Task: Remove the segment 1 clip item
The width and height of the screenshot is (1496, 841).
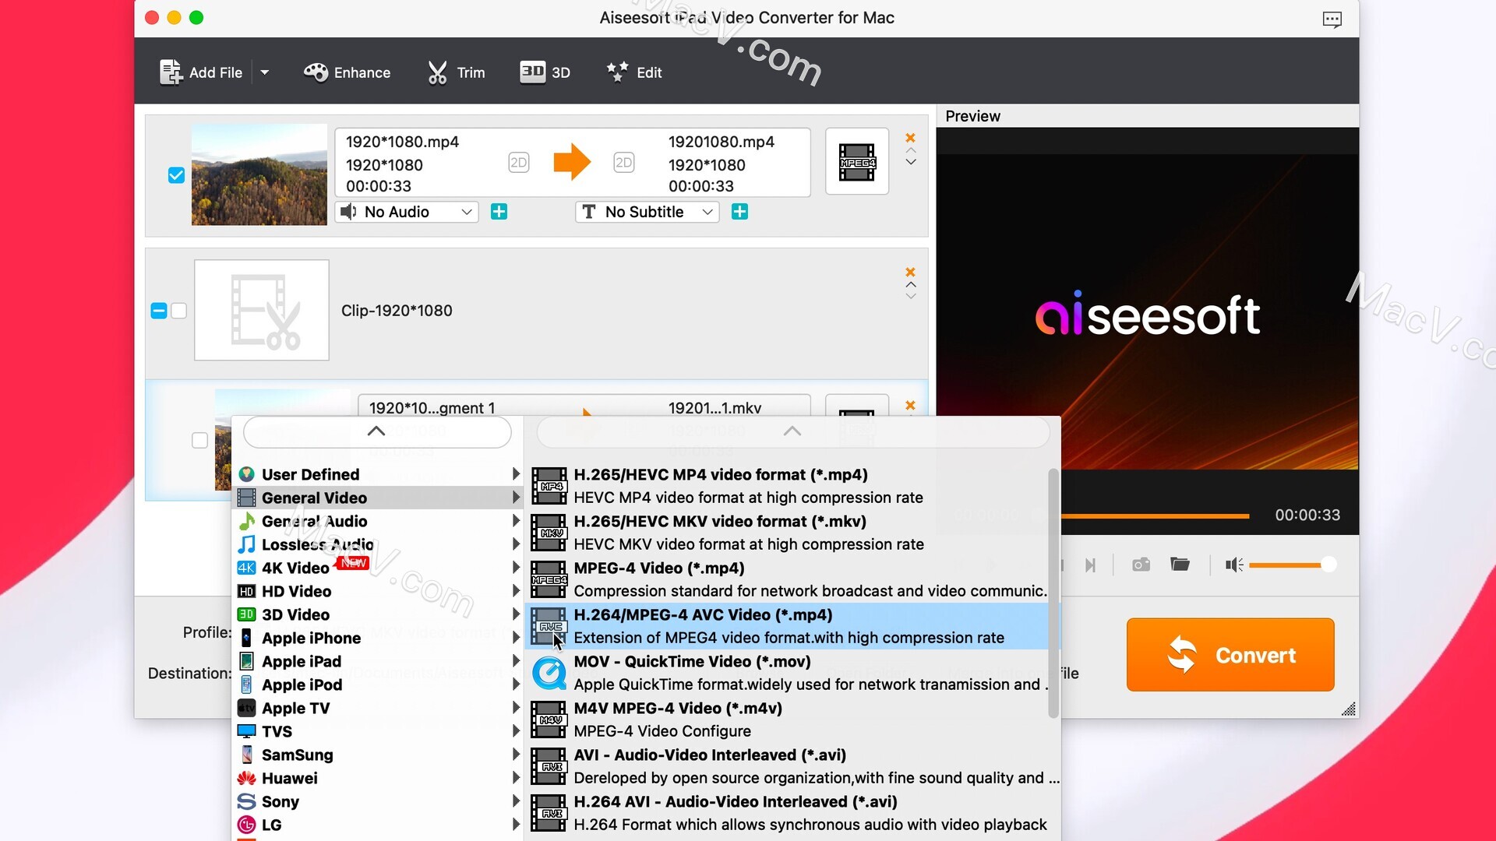Action: coord(910,405)
